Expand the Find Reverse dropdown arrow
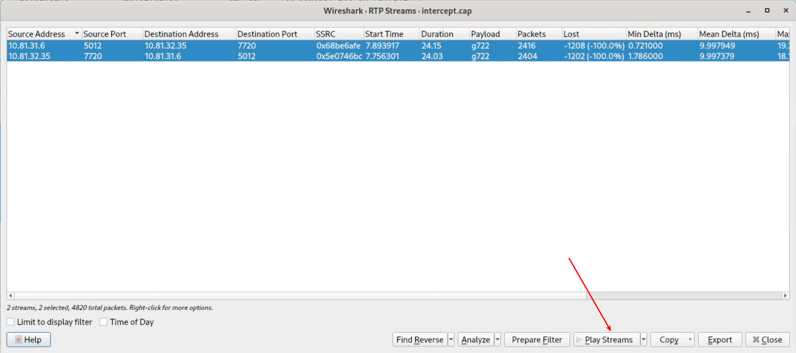The image size is (796, 353). point(451,340)
